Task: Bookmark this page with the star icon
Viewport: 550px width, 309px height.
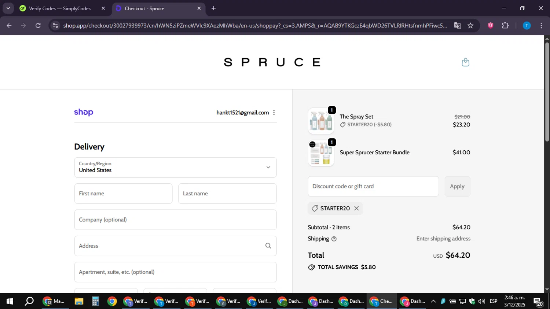Action: tap(470, 26)
